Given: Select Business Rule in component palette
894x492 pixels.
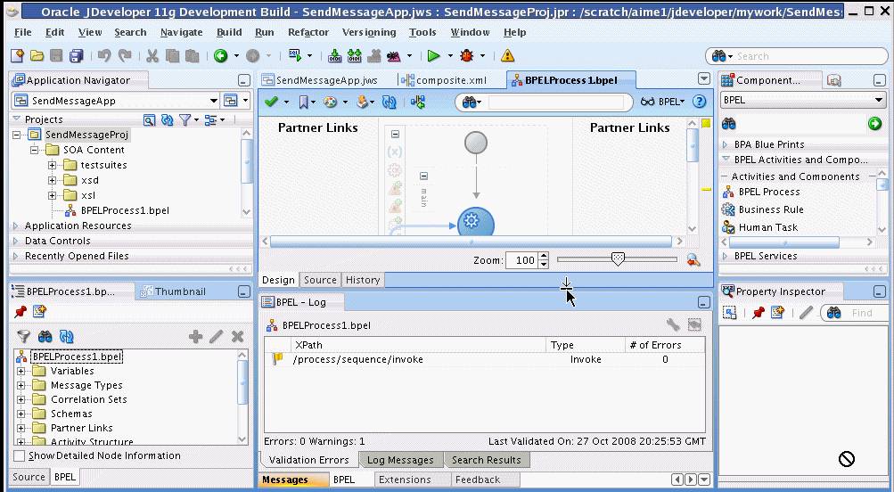Looking at the screenshot, I should coord(771,209).
